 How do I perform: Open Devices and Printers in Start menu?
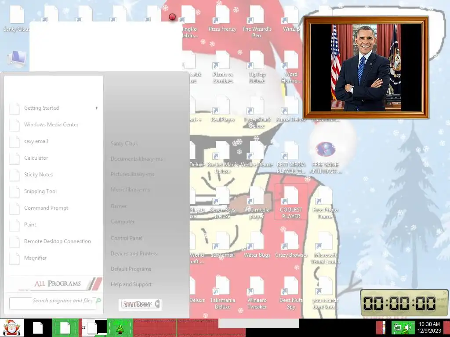pos(134,254)
